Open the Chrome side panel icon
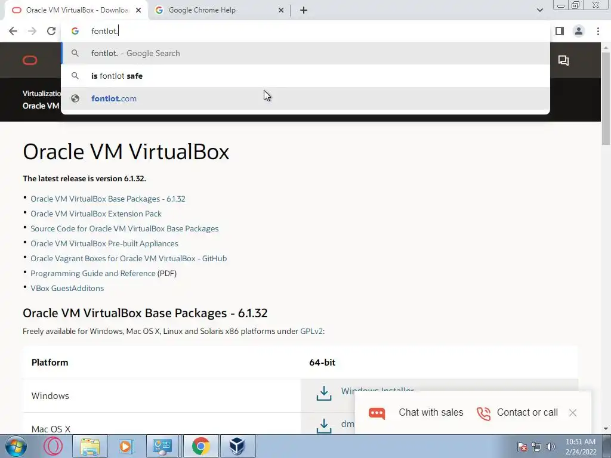 (x=560, y=31)
